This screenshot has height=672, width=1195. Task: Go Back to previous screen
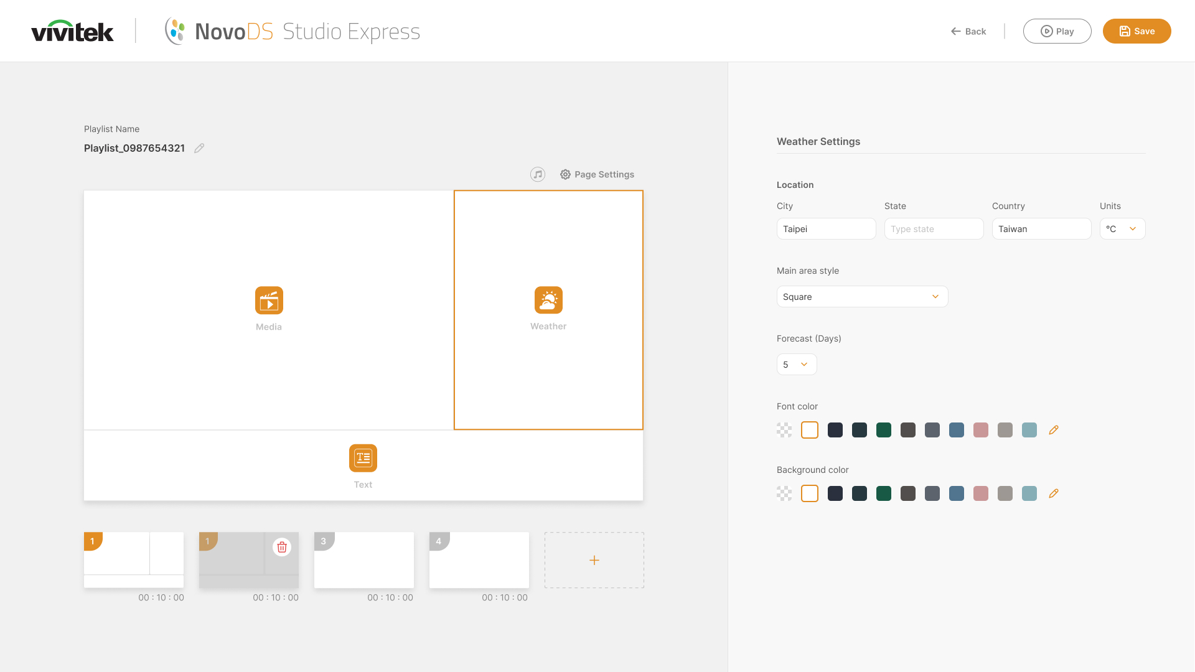click(968, 31)
